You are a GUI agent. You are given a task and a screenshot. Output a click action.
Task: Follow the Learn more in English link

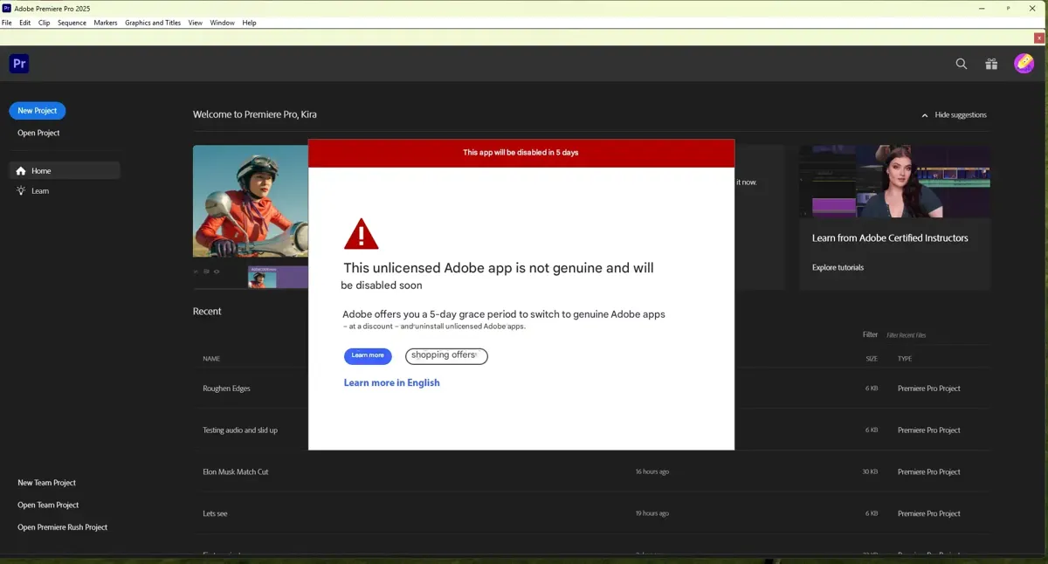(x=391, y=382)
